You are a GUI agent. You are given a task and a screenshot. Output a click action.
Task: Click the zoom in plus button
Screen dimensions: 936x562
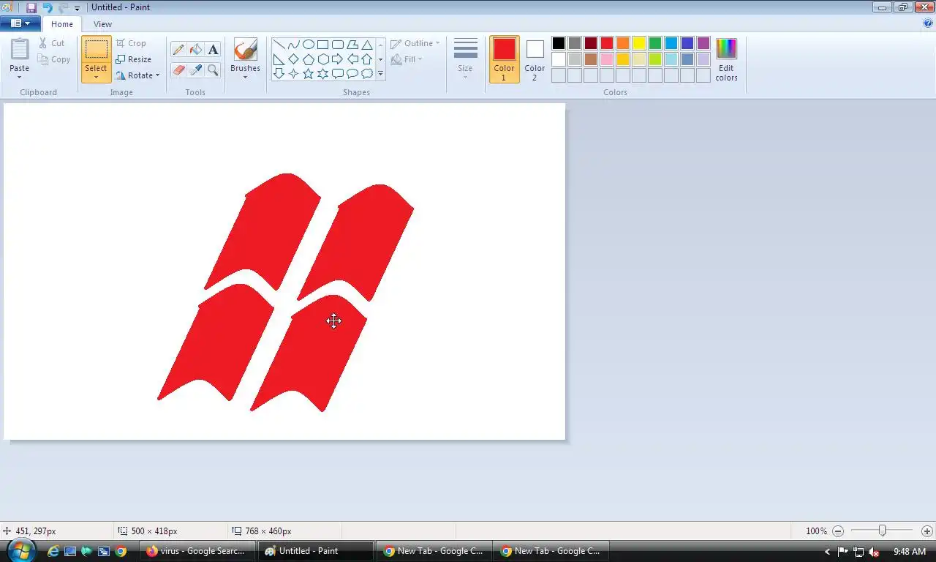point(927,531)
